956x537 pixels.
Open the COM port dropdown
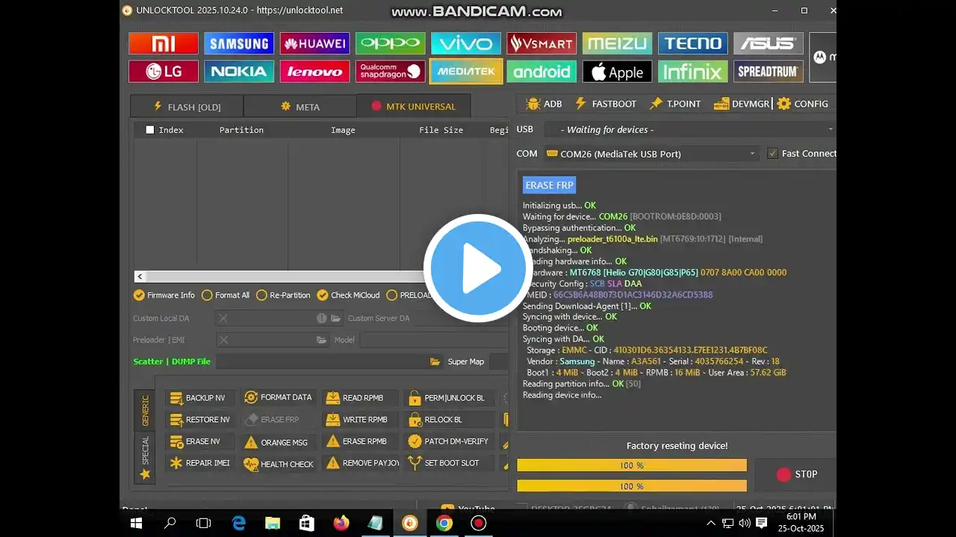click(x=651, y=154)
